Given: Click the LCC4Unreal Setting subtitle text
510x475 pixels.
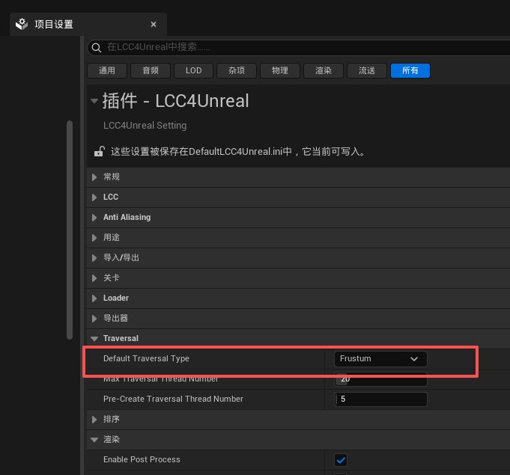Looking at the screenshot, I should pyautogui.click(x=145, y=126).
